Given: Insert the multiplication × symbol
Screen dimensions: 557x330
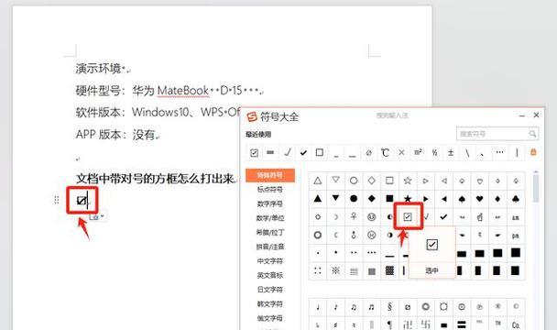Looking at the screenshot, I should 401,153.
